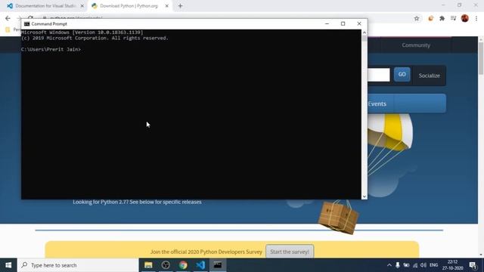Open the taskbar clock showing 22:12
Viewport: 484px width, 272px height.
[452, 265]
